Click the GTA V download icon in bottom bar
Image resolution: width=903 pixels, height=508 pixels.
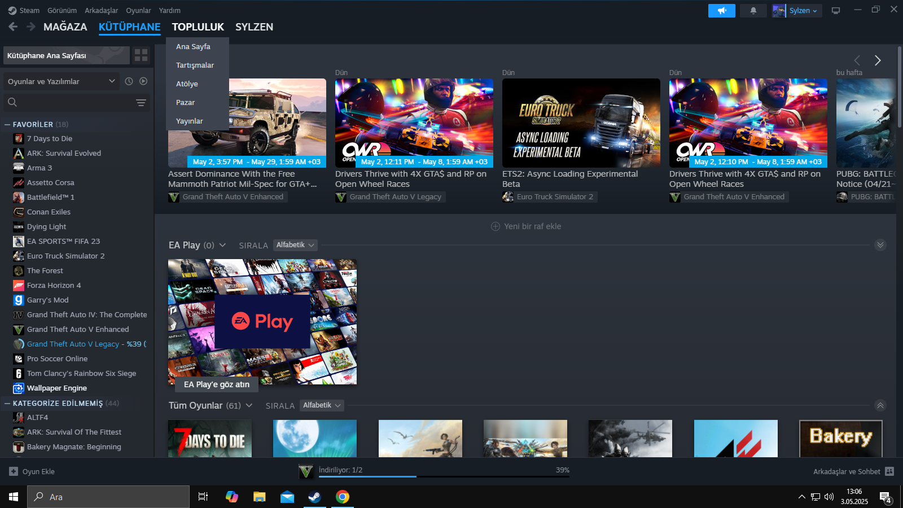306,471
